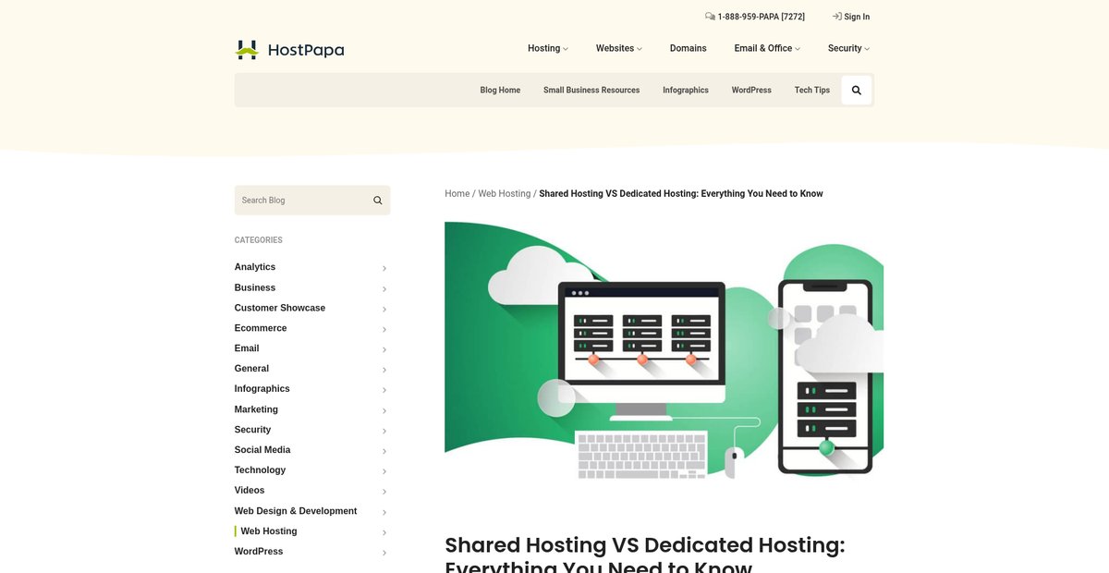This screenshot has height=573, width=1109.
Task: Open the Email category in sidebar
Action: coord(247,348)
